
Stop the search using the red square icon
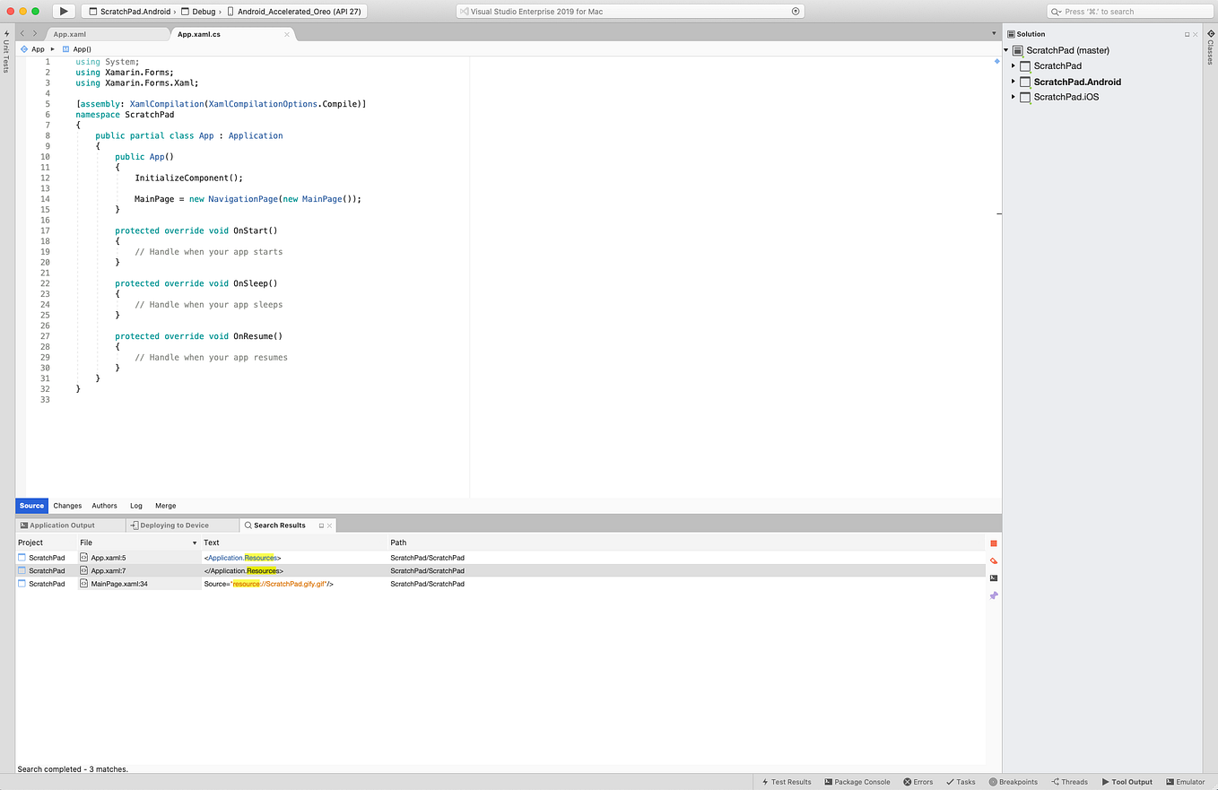[x=993, y=543]
